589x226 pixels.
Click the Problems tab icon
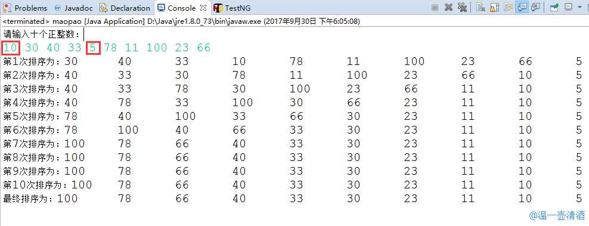[x=7, y=8]
